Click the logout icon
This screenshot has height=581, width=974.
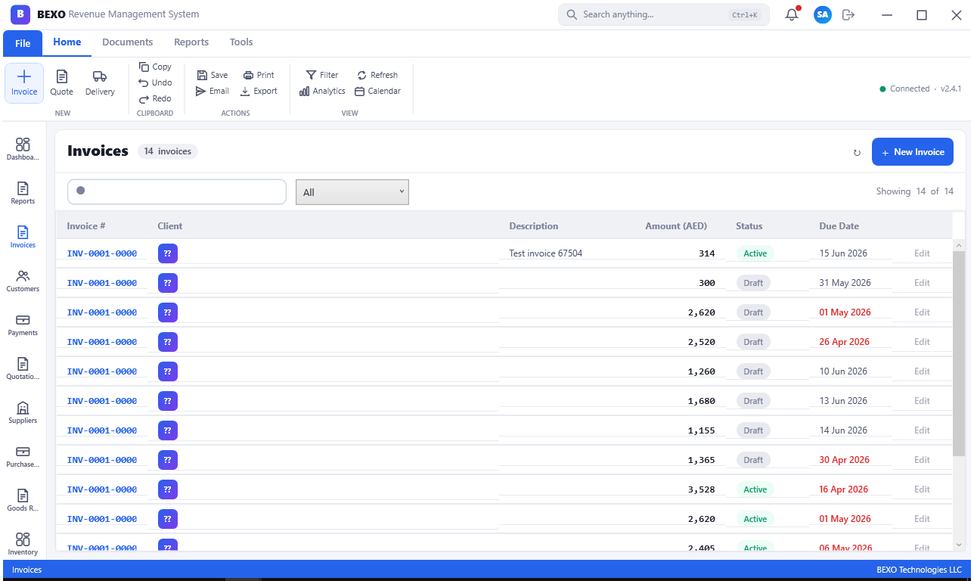click(848, 14)
